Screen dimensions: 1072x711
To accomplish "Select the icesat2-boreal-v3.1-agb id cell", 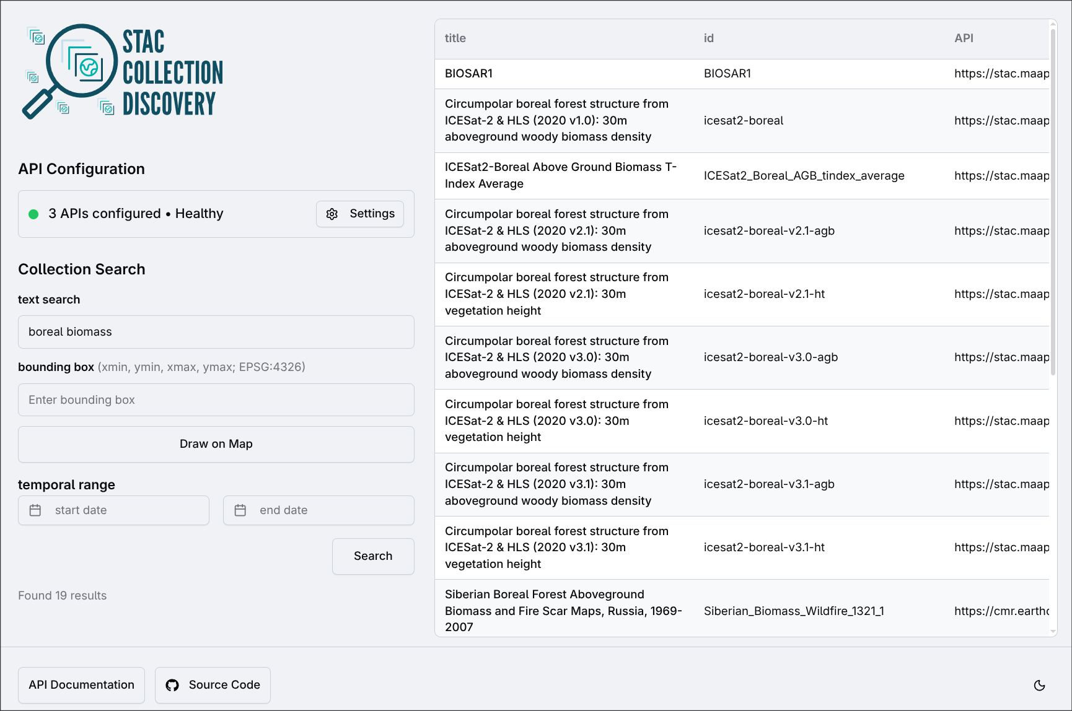I will (x=769, y=484).
